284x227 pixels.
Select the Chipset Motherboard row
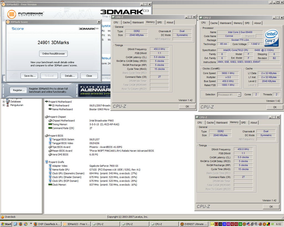point(81,121)
